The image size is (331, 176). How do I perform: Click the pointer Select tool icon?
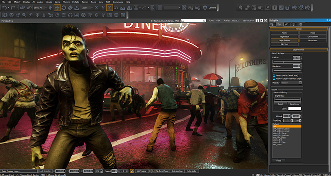point(50,7)
